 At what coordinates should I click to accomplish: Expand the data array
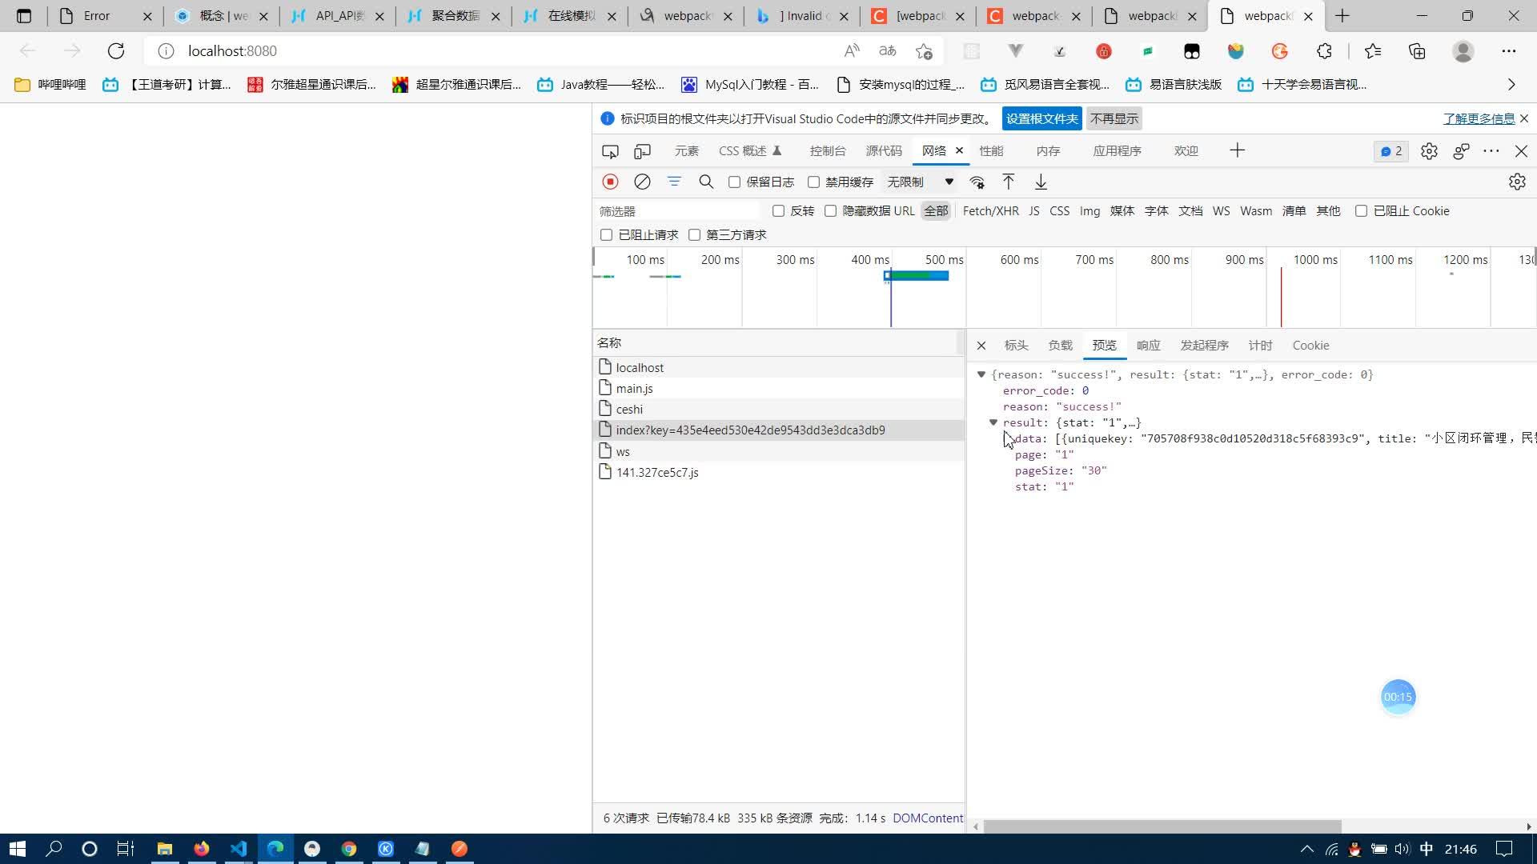tap(1006, 438)
